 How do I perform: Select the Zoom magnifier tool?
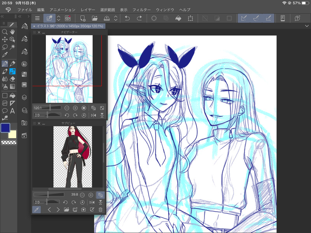coord(5,32)
